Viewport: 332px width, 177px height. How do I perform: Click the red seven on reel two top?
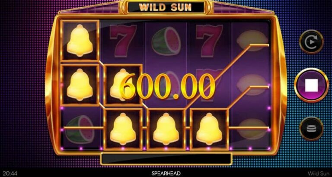[x=123, y=41]
